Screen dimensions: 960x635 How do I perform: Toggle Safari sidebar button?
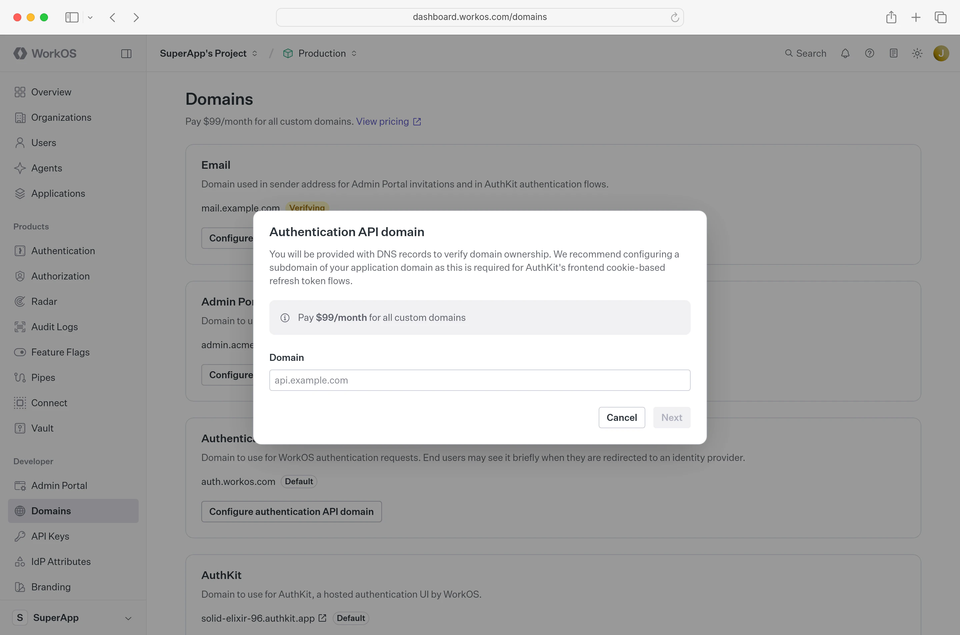click(72, 17)
